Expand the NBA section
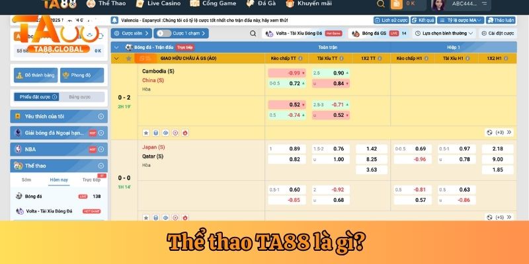The height and width of the screenshot is (264, 529). [x=59, y=149]
